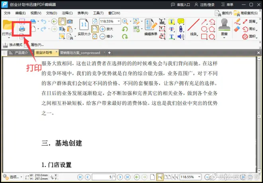The height and width of the screenshot is (183, 263).
Task: Open 查找(F) find
Action: pos(224,13)
